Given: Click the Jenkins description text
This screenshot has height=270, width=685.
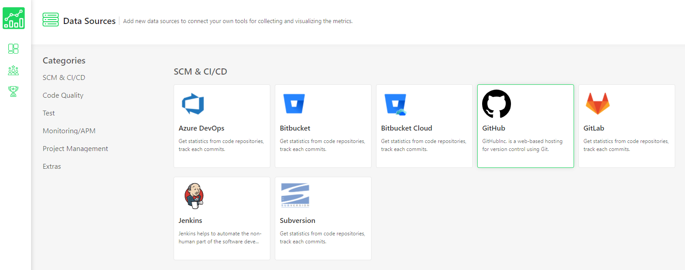Looking at the screenshot, I should pos(220,238).
